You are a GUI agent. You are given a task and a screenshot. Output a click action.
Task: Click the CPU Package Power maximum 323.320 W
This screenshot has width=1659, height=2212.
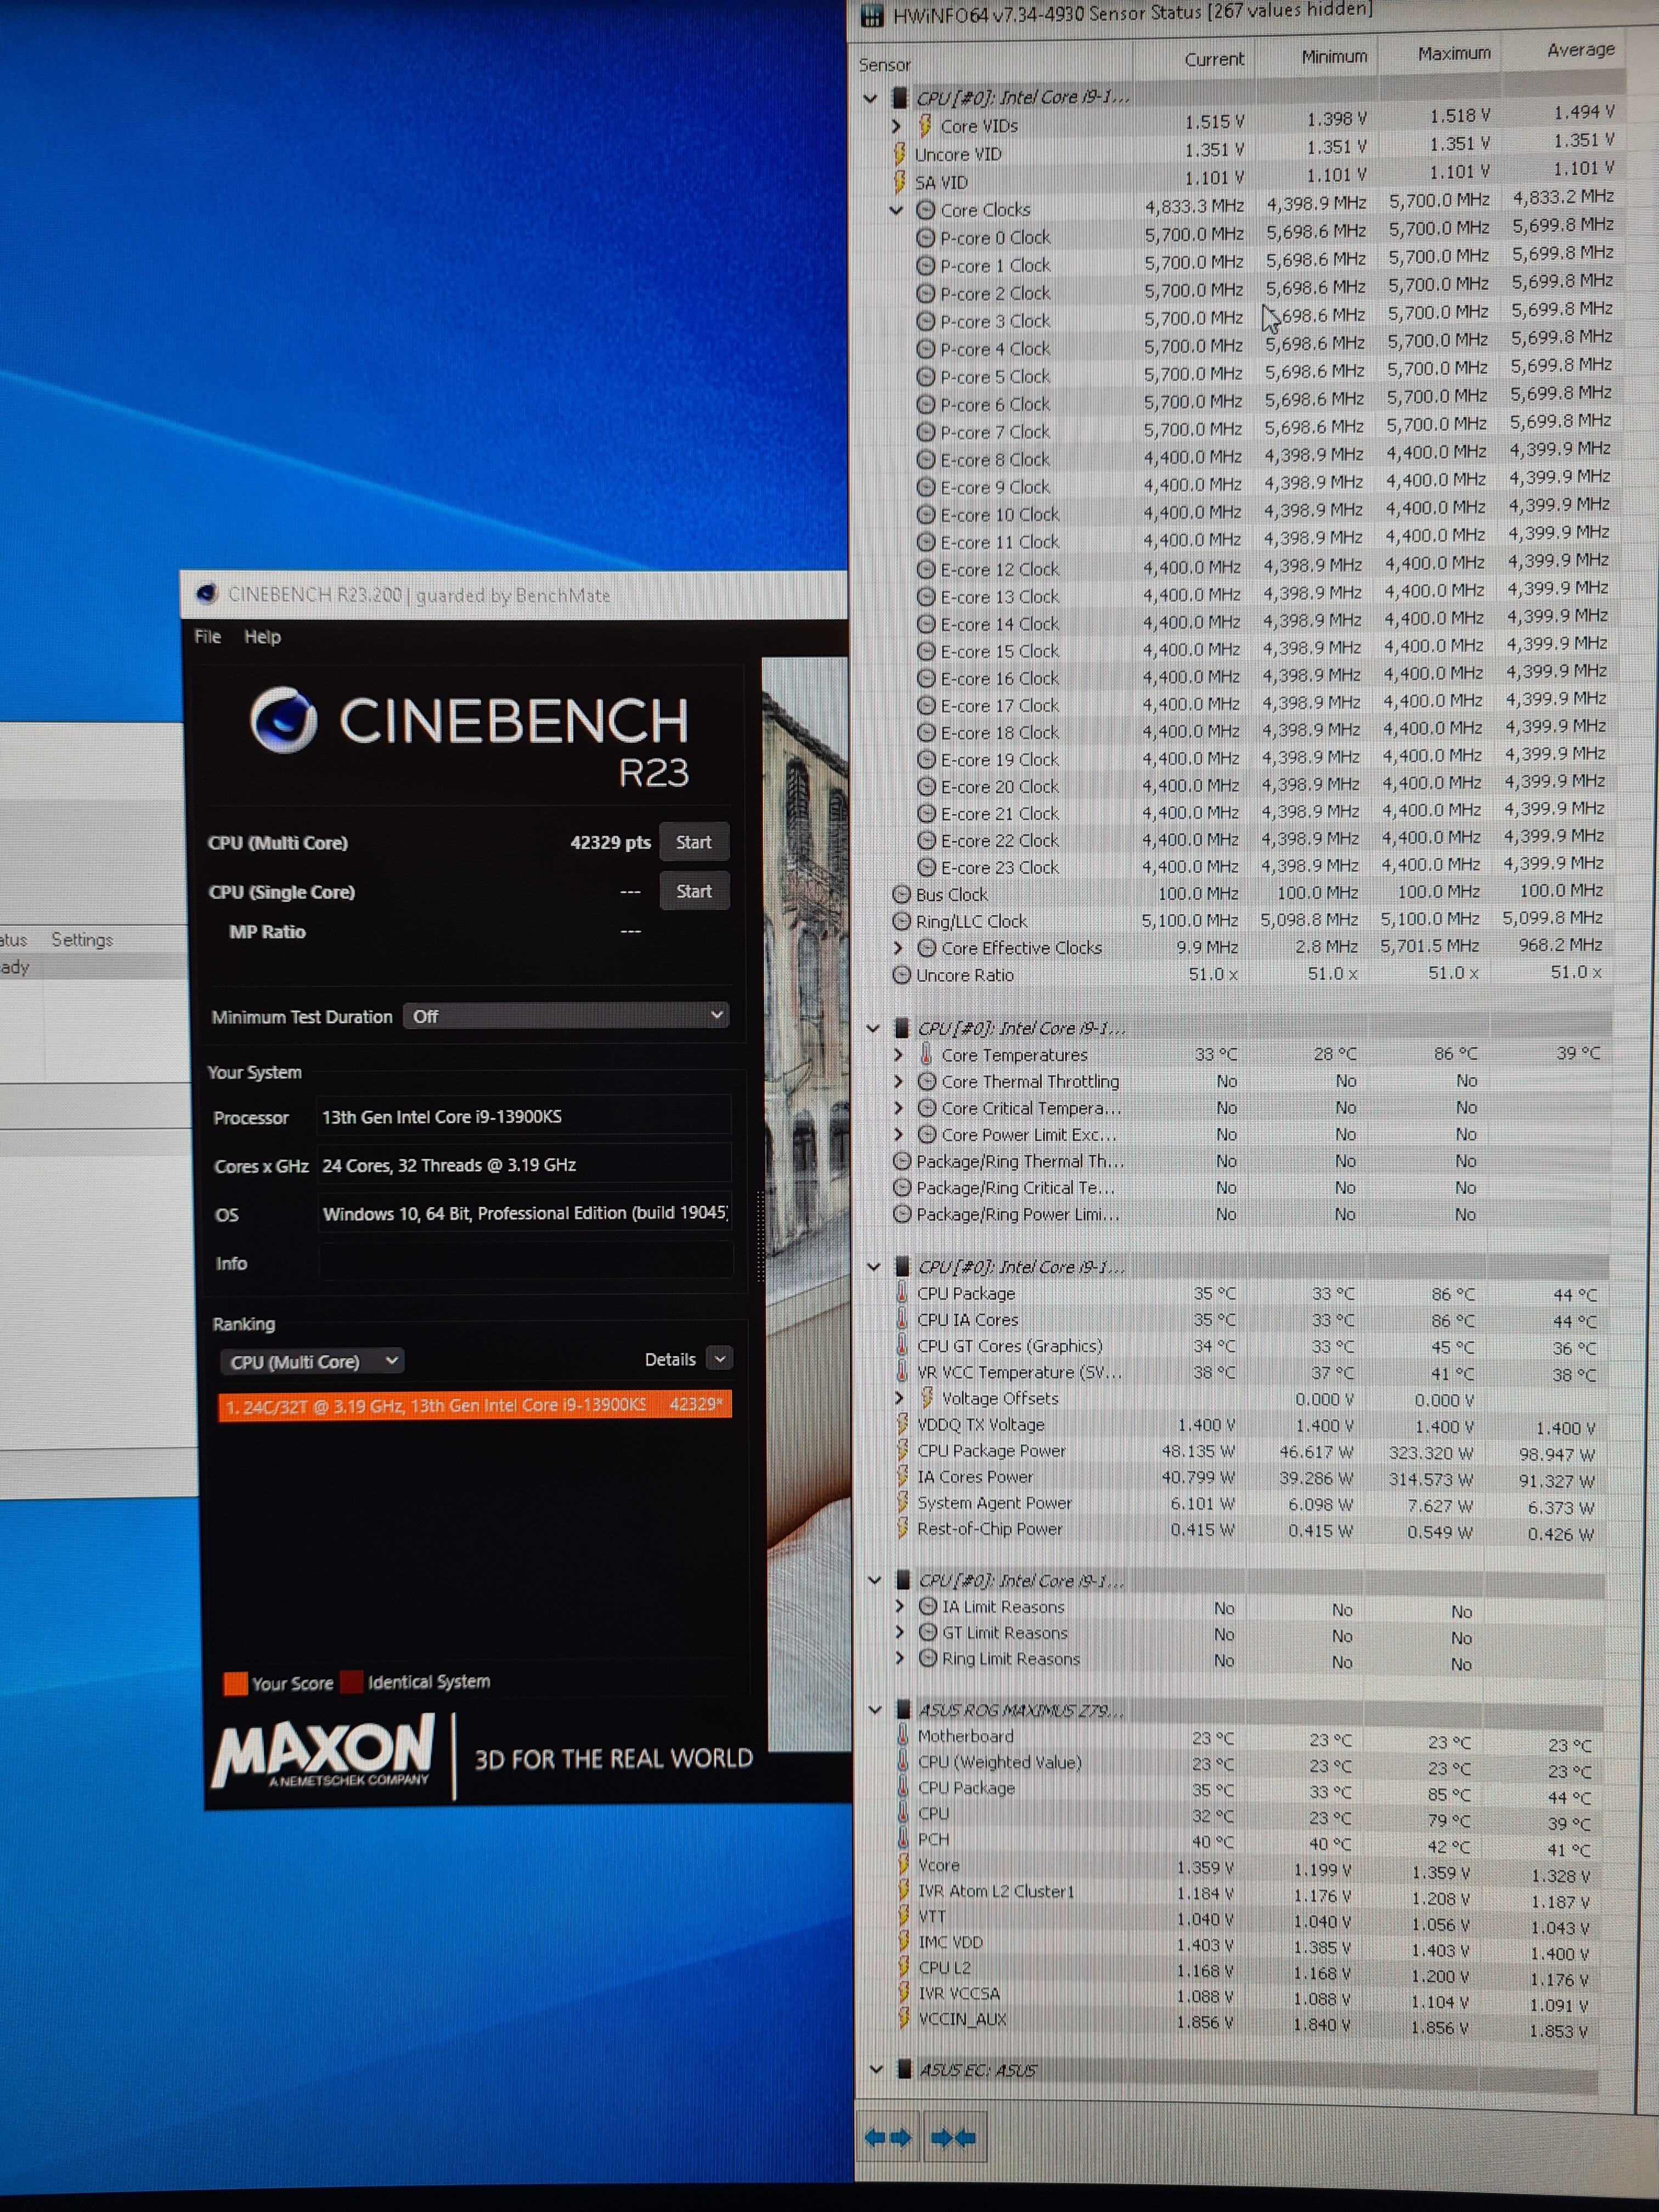pos(1430,1452)
